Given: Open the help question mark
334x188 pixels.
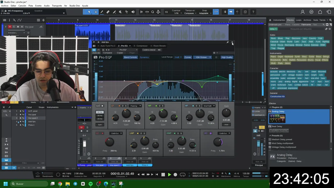Looking at the screenshot, I should click(253, 12).
